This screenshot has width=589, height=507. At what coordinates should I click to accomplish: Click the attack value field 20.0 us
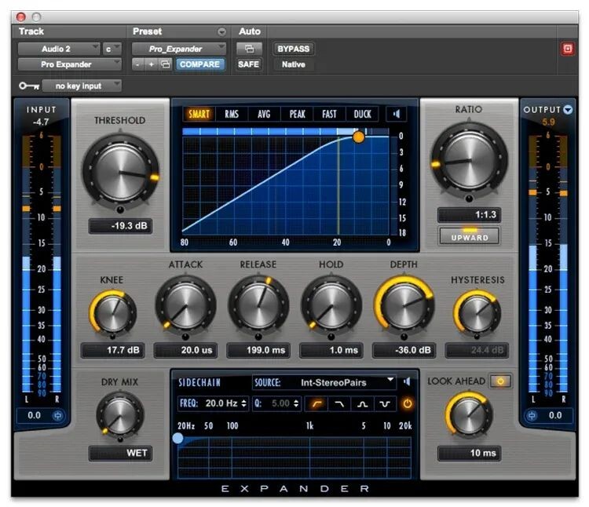pyautogui.click(x=185, y=350)
